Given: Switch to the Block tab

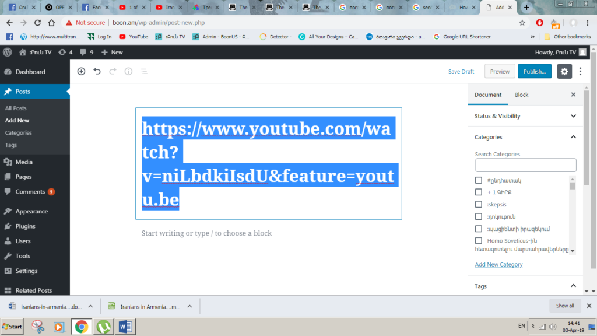Looking at the screenshot, I should coord(522,94).
